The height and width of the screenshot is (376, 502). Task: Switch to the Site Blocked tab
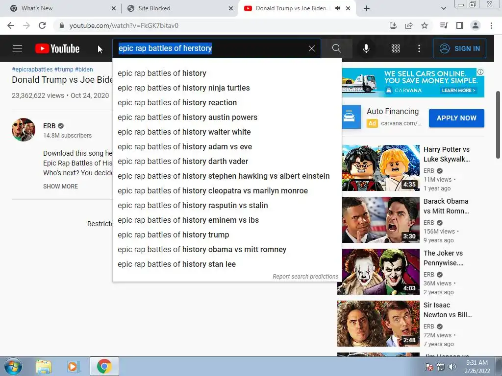coord(179,9)
